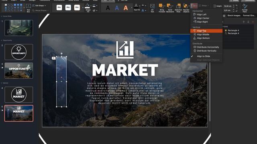
Task: Click the move-down arrow in animation pane
Action: [248, 22]
